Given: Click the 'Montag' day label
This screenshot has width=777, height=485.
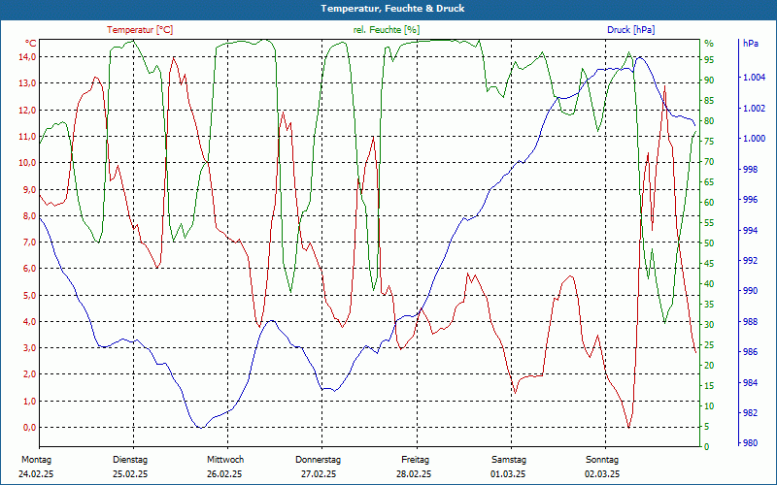Looking at the screenshot, I should 36,460.
